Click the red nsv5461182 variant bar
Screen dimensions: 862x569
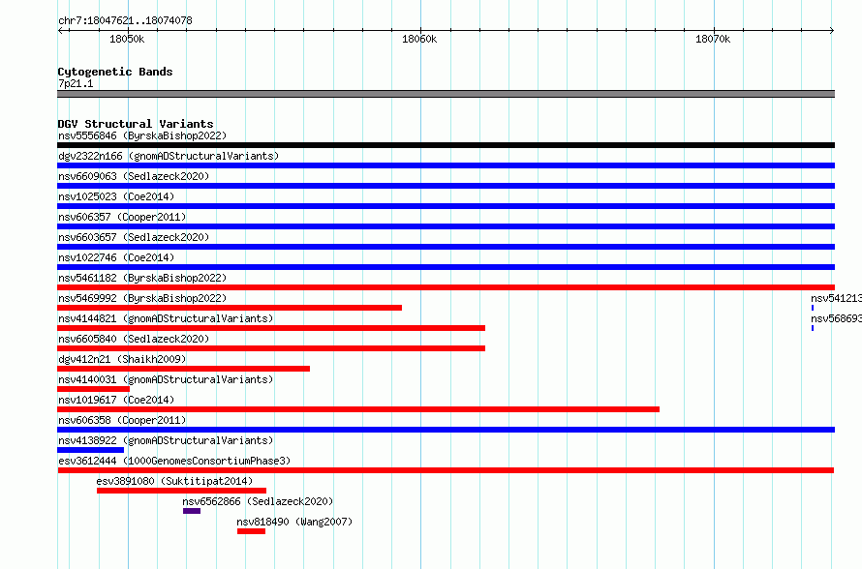(x=446, y=287)
